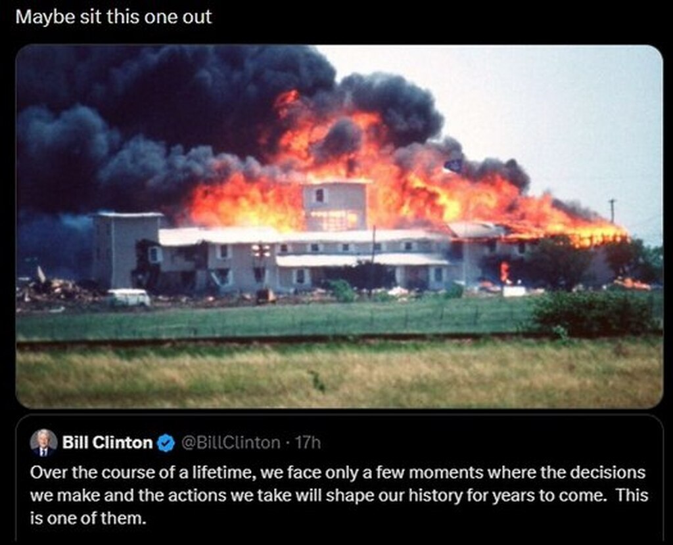Click the flag above the burning roof
The height and width of the screenshot is (545, 673).
(x=453, y=165)
